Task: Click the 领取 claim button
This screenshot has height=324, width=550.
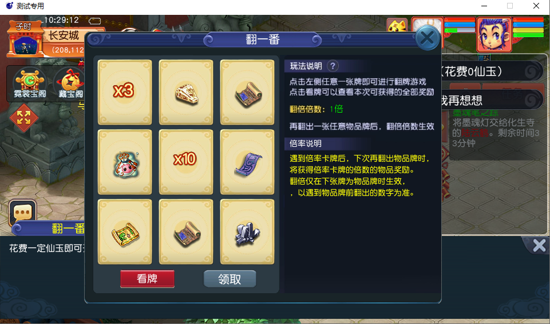Action: point(230,279)
